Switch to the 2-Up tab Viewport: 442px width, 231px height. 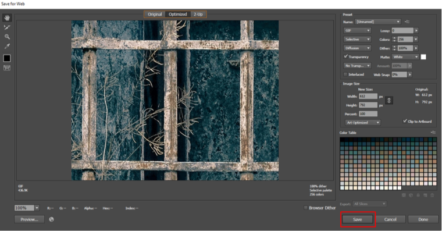pyautogui.click(x=198, y=14)
